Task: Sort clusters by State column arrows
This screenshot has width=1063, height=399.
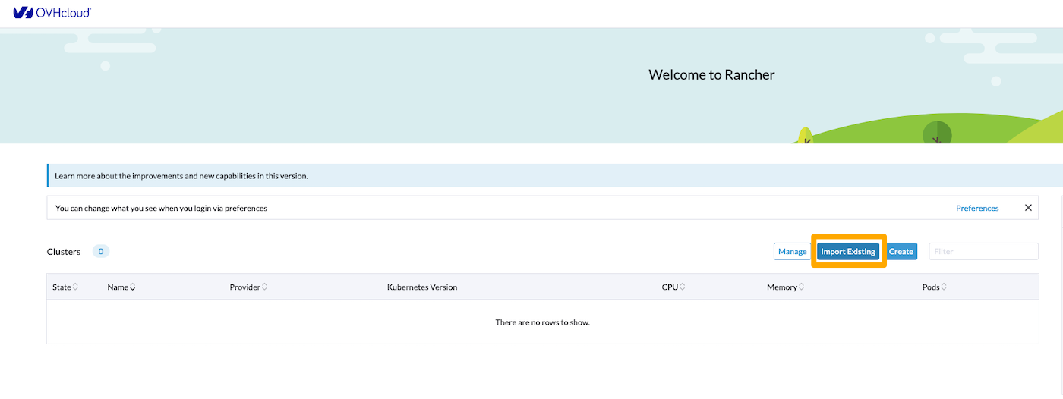Action: [x=75, y=287]
